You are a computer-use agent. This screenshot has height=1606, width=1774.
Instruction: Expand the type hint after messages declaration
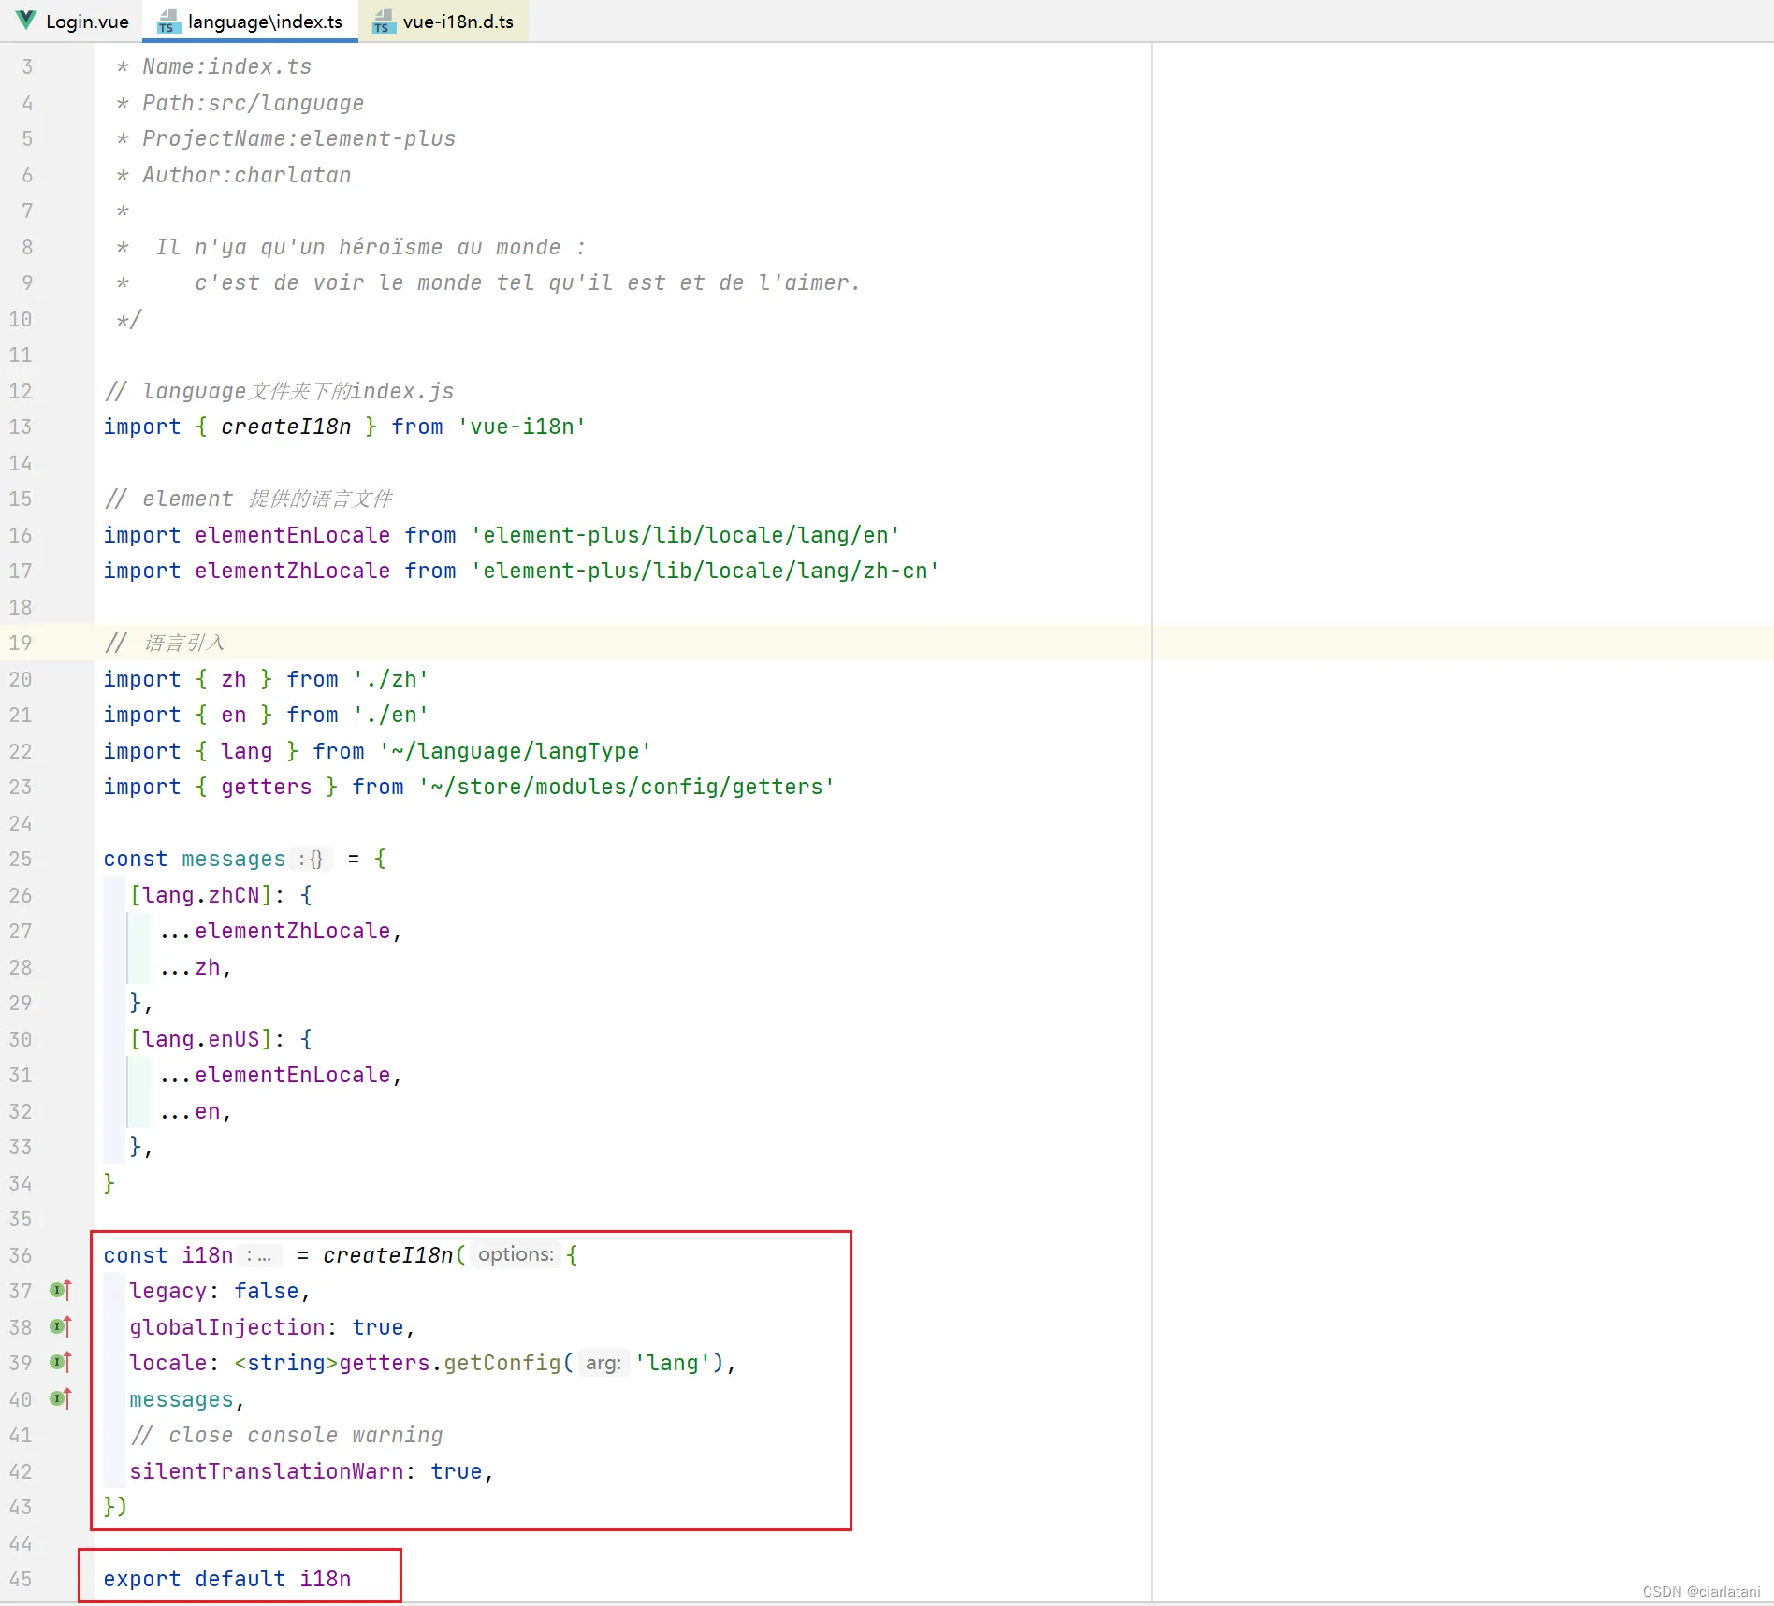[311, 859]
